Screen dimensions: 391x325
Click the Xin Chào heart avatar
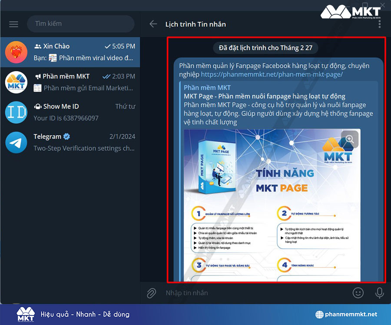pos(16,52)
